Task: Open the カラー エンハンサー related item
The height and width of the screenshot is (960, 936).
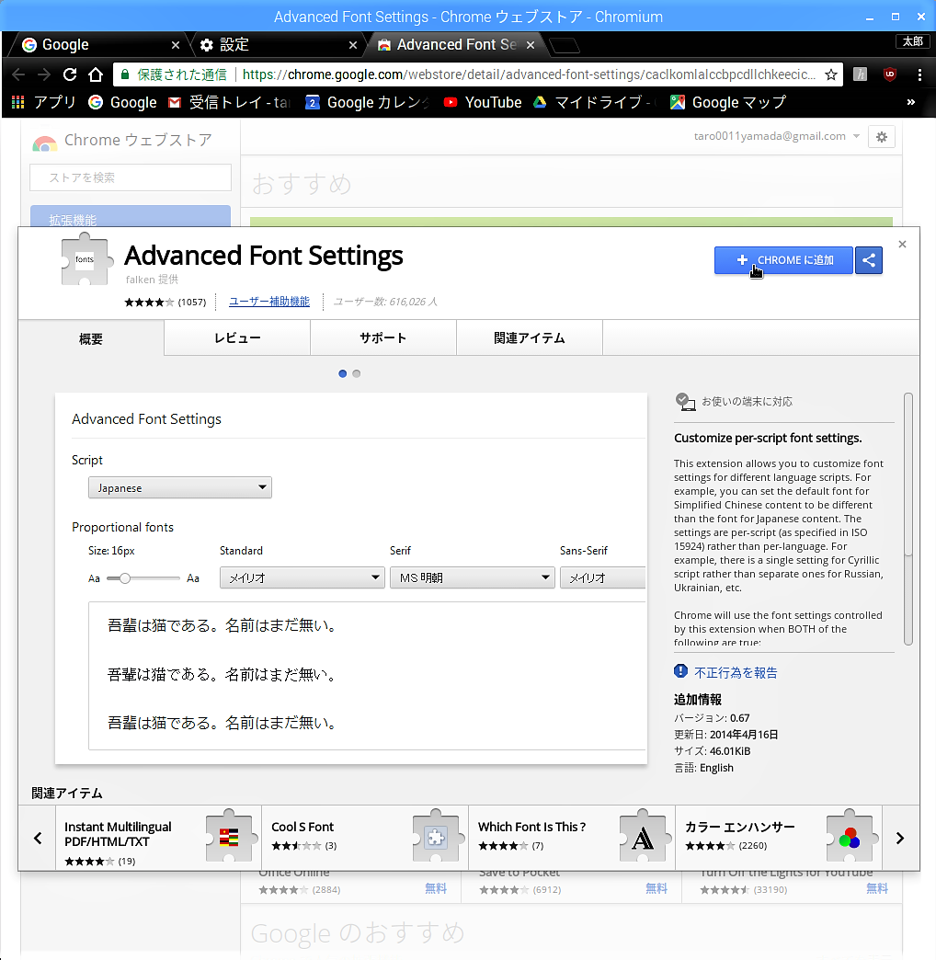Action: 779,838
